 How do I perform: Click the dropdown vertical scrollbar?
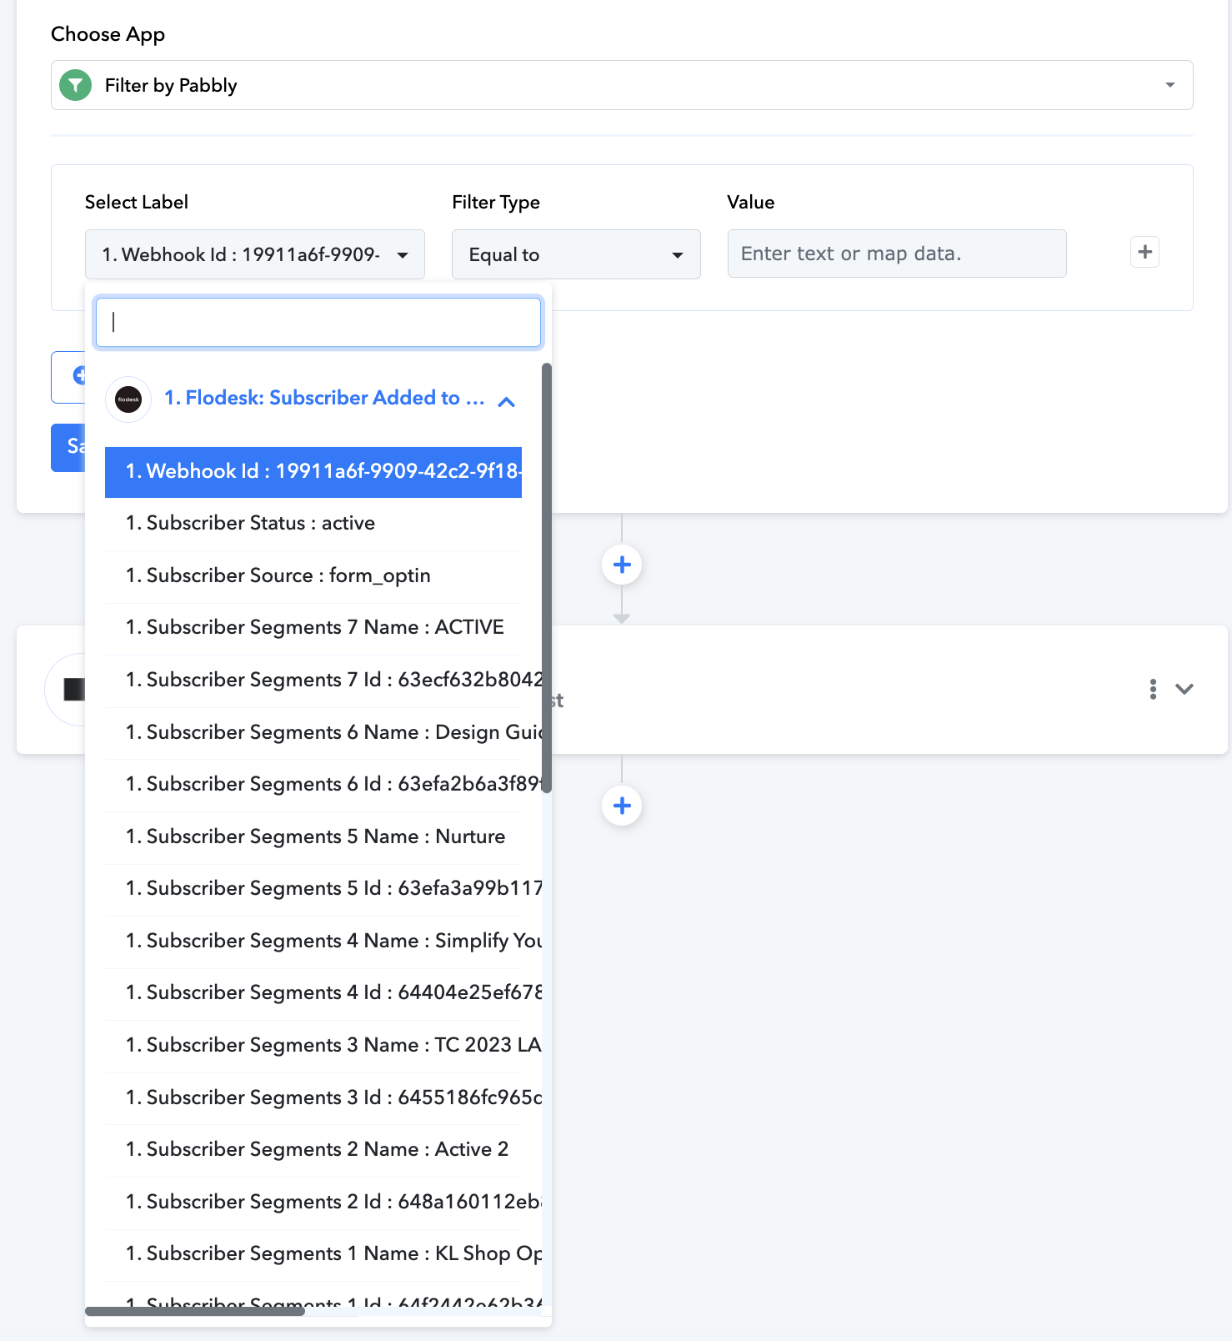click(547, 578)
